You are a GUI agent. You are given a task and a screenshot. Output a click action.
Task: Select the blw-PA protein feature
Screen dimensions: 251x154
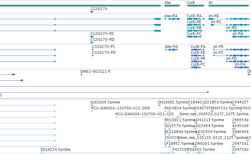tap(172, 50)
